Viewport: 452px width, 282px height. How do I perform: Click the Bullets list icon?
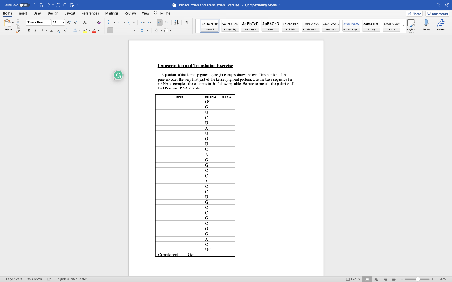click(x=110, y=22)
